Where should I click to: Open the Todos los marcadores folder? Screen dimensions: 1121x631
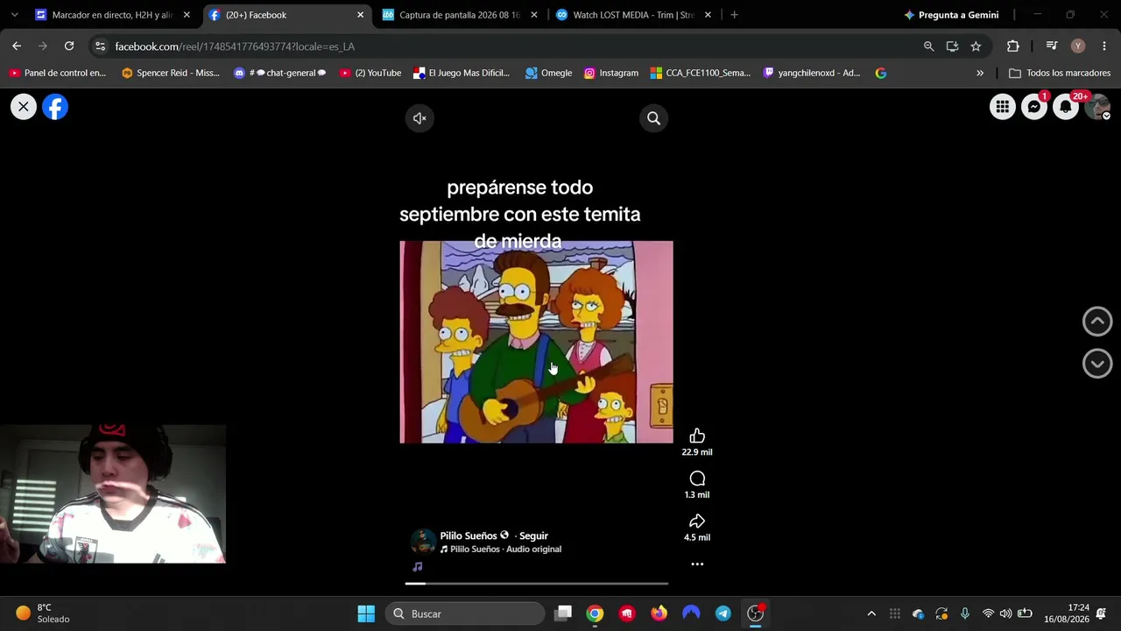point(1060,73)
